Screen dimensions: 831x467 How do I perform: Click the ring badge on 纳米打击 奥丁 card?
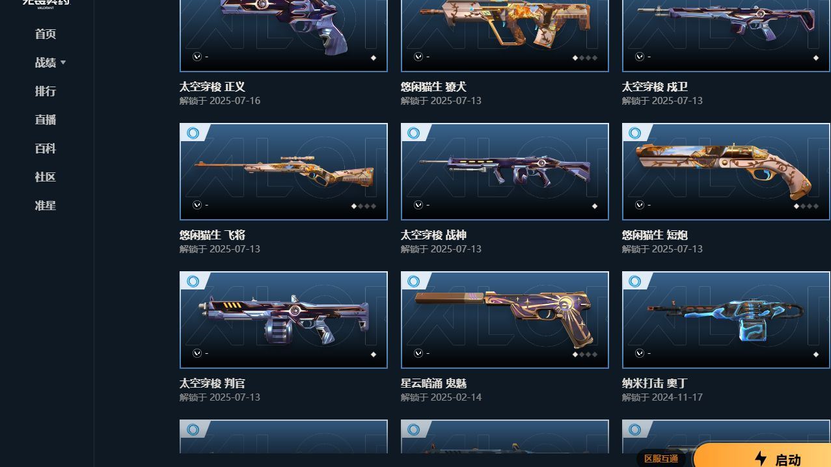[635, 281]
